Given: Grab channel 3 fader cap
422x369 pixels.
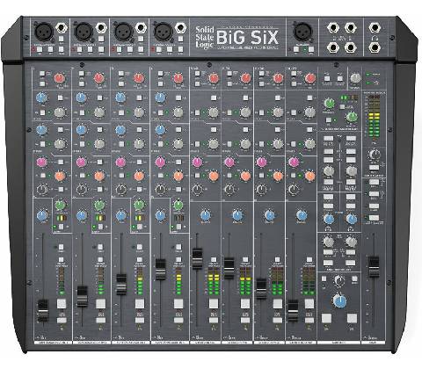Looking at the screenshot, I should coord(121,285).
